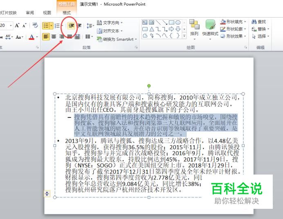
Task: Select the right arrow shape
Action: click(171, 29)
